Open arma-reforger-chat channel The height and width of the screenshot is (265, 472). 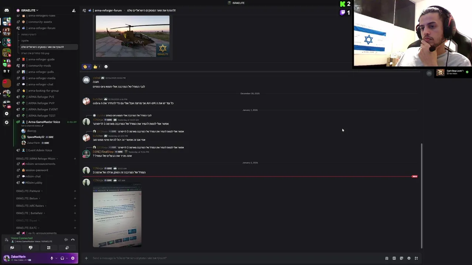[41, 84]
